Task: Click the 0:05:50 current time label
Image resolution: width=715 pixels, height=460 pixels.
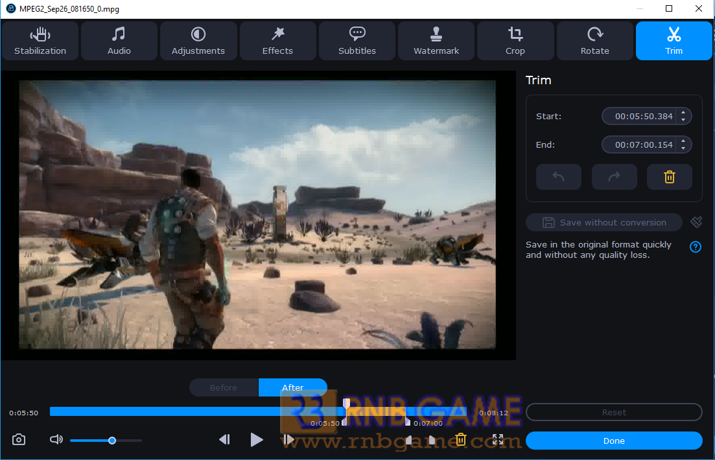Action: click(x=24, y=413)
